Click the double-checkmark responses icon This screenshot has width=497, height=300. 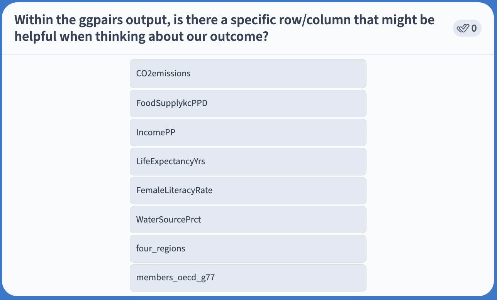coord(463,28)
